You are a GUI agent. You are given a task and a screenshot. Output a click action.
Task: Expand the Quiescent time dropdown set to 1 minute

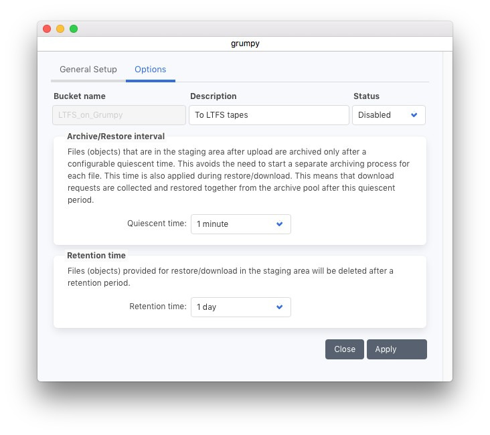tap(240, 224)
